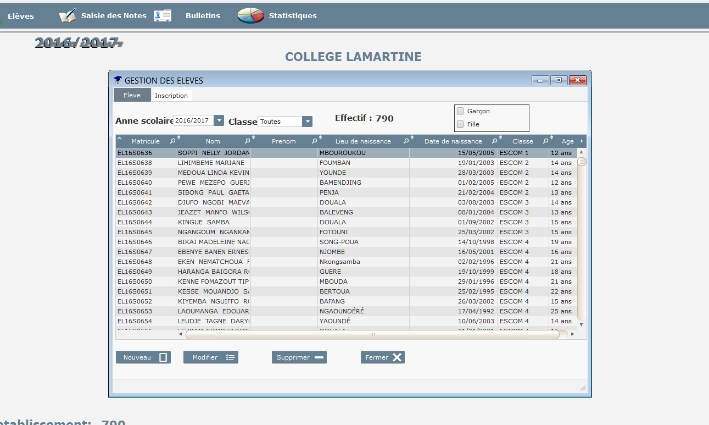This screenshot has height=425, width=709.
Task: Click sort arrows in Lieu de naissance header
Action: [x=412, y=138]
